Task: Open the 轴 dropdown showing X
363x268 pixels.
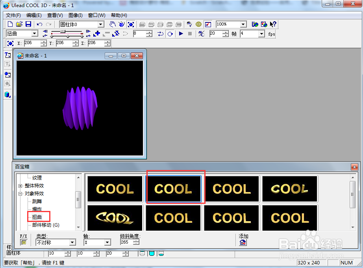Action: pyautogui.click(x=107, y=242)
